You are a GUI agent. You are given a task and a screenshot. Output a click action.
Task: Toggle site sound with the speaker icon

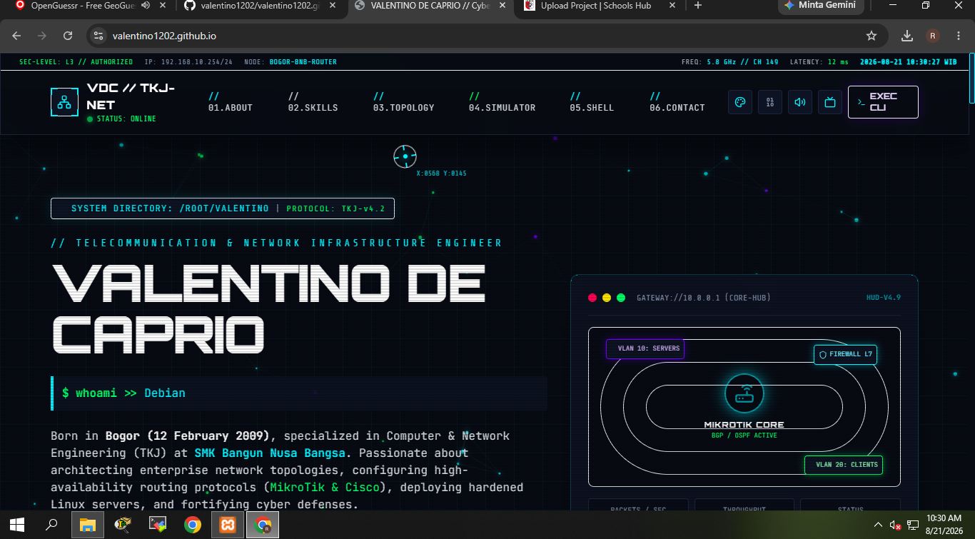point(800,102)
